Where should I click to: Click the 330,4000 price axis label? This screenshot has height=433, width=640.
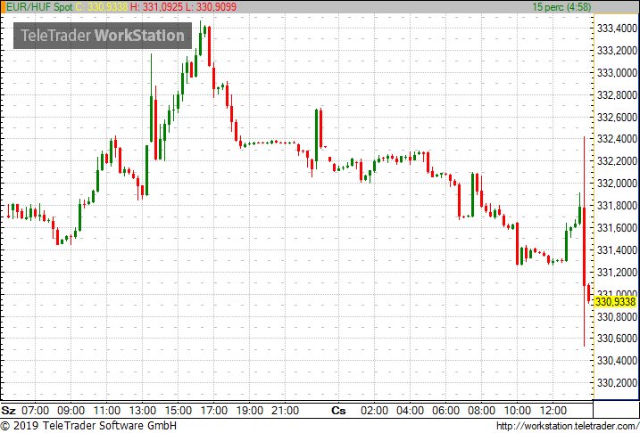tap(617, 361)
